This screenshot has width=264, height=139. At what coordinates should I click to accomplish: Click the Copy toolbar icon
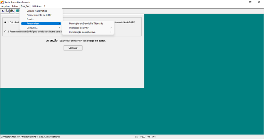tap(7, 11)
